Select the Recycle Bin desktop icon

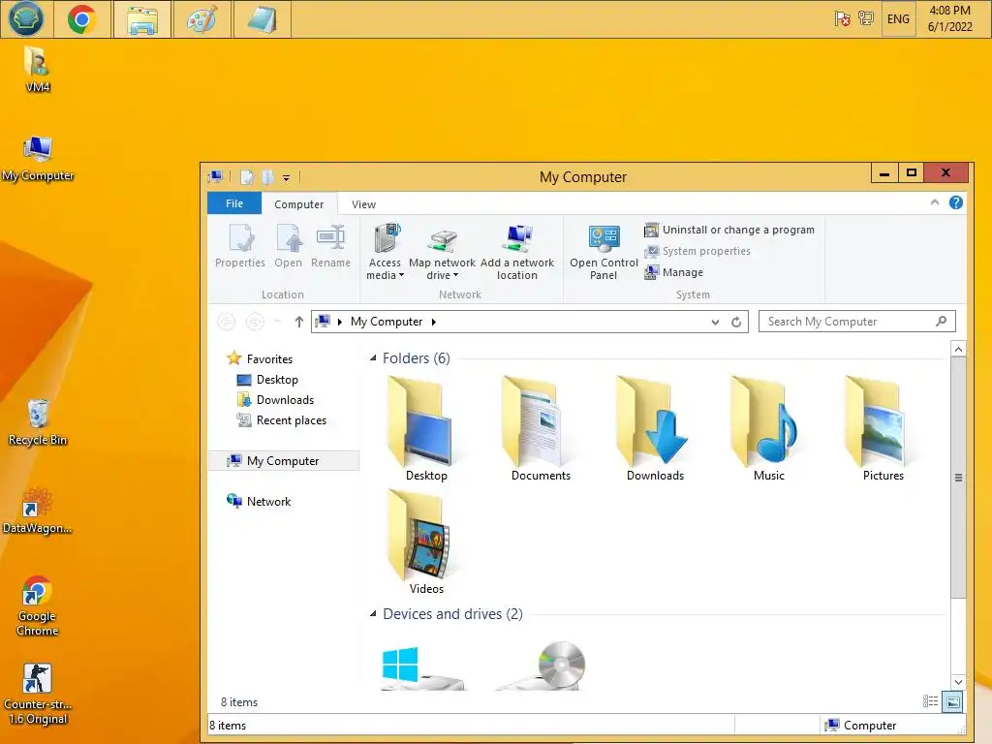(x=38, y=422)
